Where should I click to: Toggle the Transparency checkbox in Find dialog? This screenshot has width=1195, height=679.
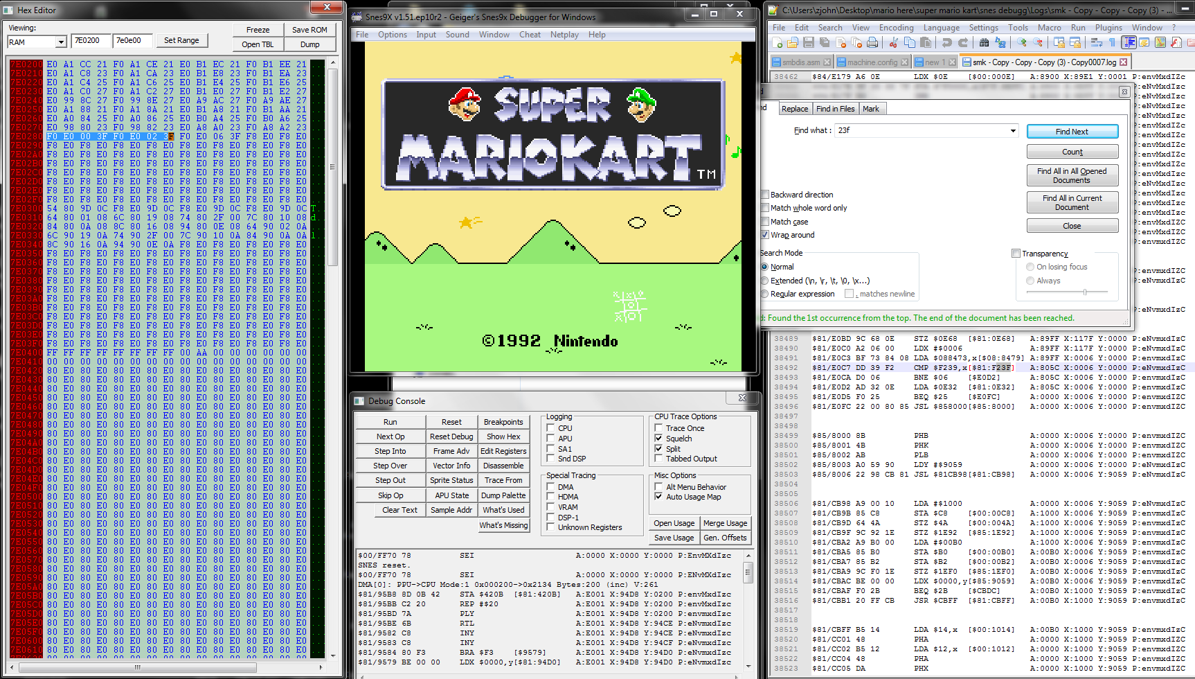(x=1016, y=254)
